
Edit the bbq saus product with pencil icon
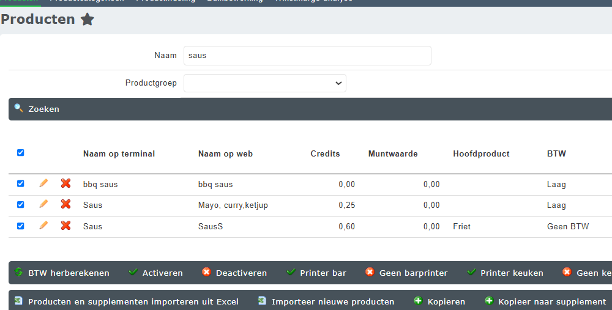point(43,183)
